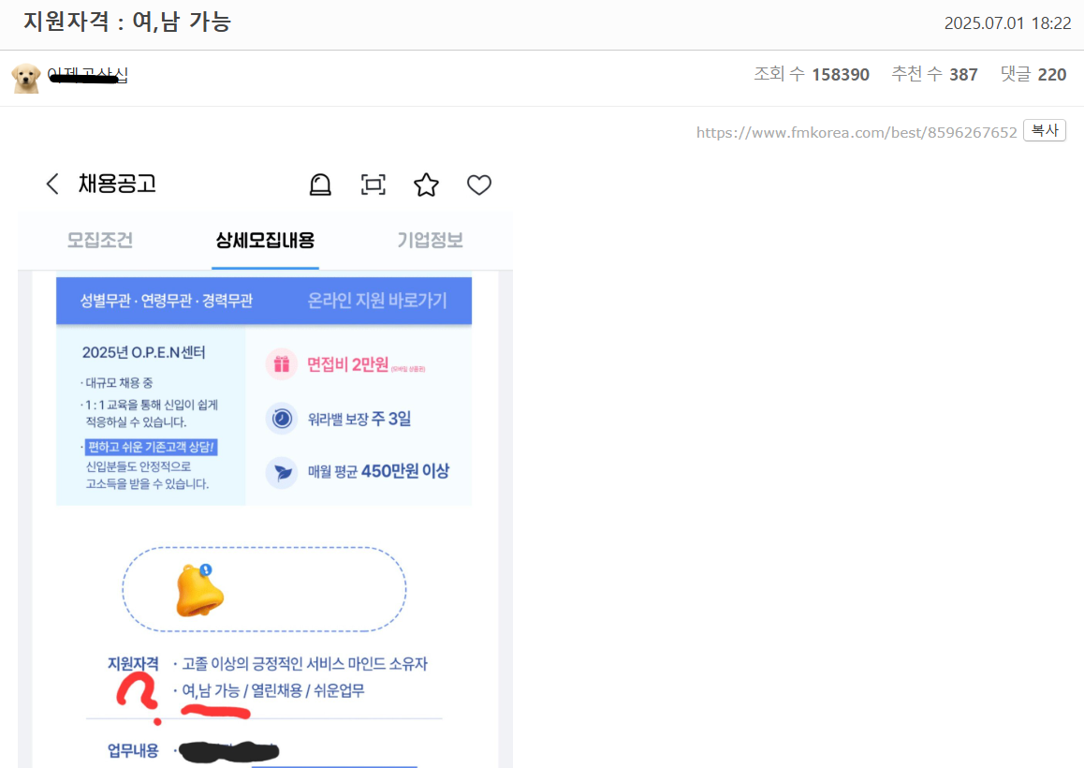
Task: Click the leaf icon beside 매월 평균
Action: [281, 472]
